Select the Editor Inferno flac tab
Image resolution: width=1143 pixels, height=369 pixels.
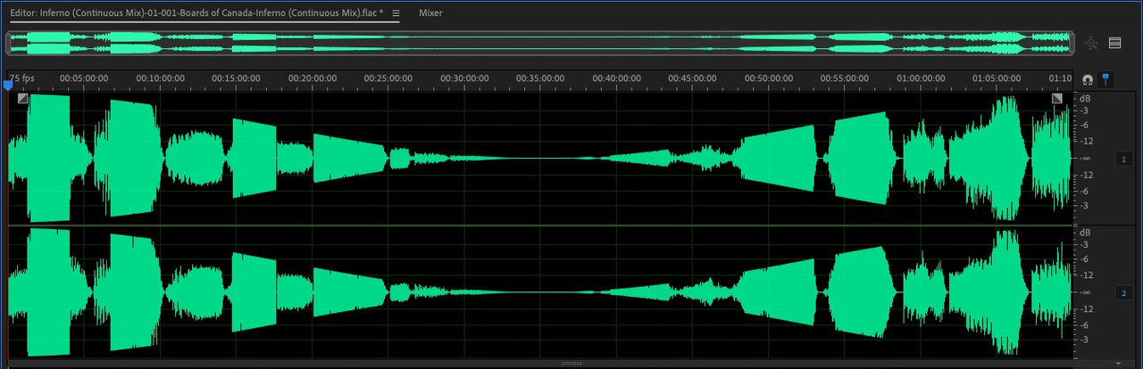pos(196,13)
